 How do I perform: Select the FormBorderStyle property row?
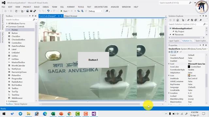click(187, 70)
